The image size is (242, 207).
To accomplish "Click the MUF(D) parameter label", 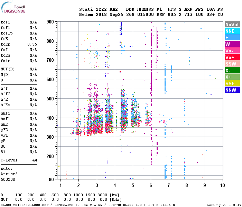I will tap(8, 69).
